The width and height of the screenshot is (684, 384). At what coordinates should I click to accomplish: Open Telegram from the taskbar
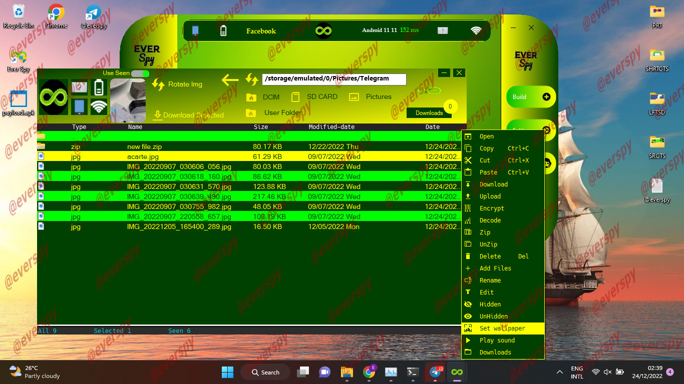click(435, 372)
